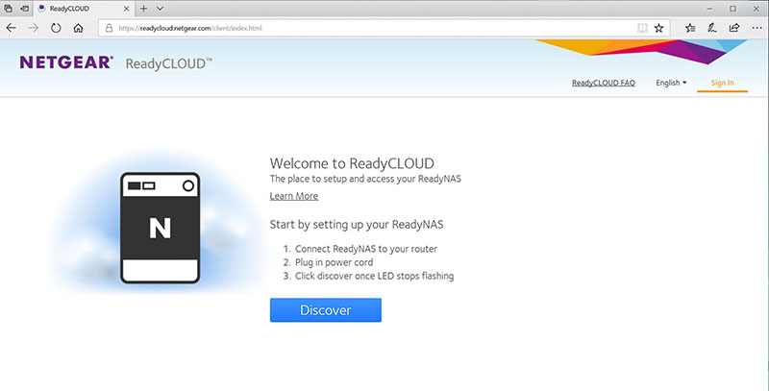Reload the page with the Refresh icon
The width and height of the screenshot is (769, 391).
(56, 29)
